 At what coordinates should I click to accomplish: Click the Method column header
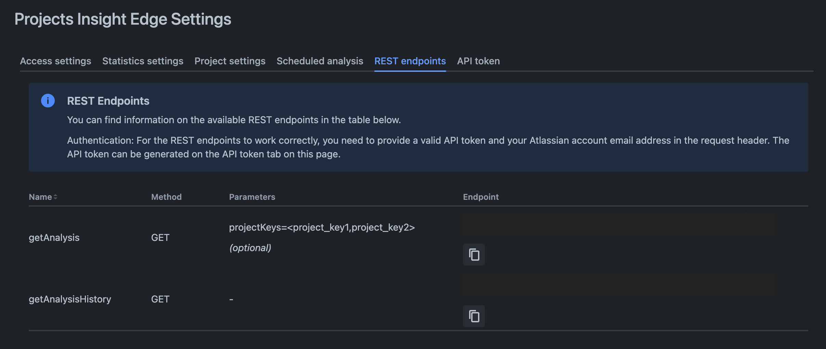click(x=166, y=197)
